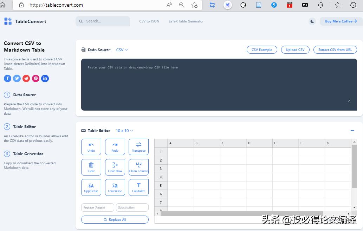
Task: Load the CSV Example
Action: coord(262,50)
